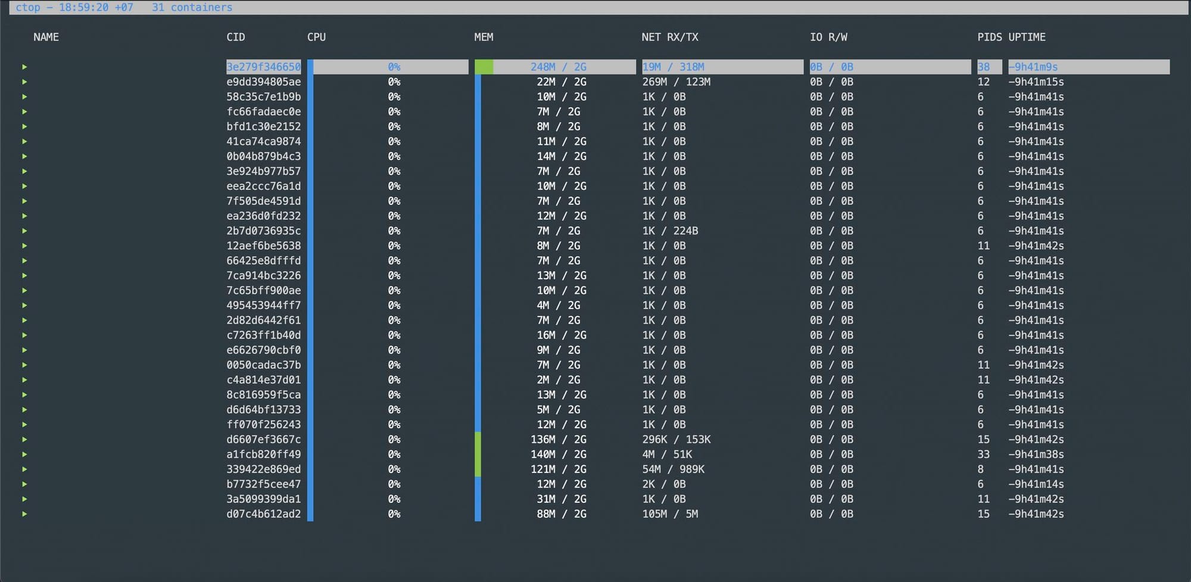This screenshot has width=1191, height=582.
Task: Click uptime value -9h41m9s
Action: [1033, 67]
